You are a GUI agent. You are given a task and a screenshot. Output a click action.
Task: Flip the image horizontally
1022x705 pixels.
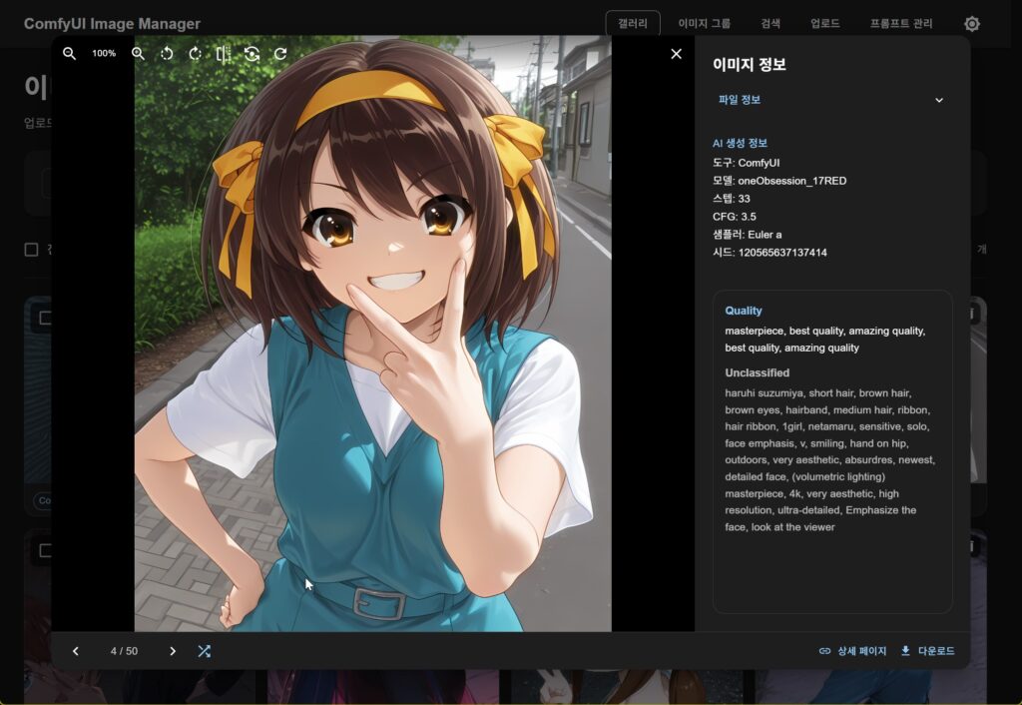(224, 54)
